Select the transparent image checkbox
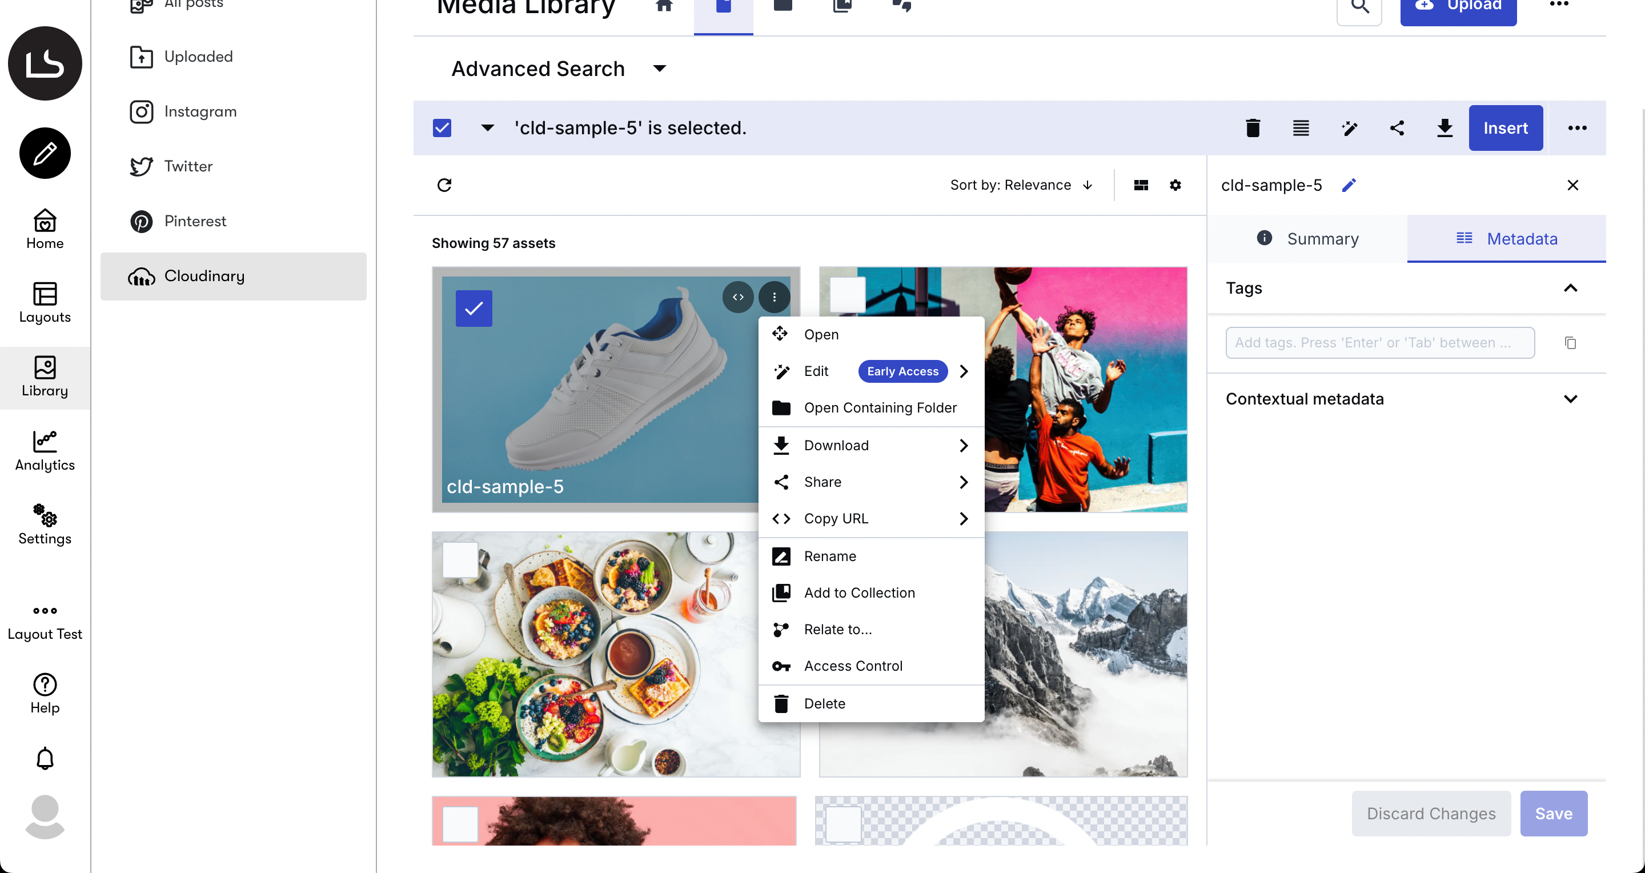Screen dimensions: 1645x873 (x=844, y=824)
